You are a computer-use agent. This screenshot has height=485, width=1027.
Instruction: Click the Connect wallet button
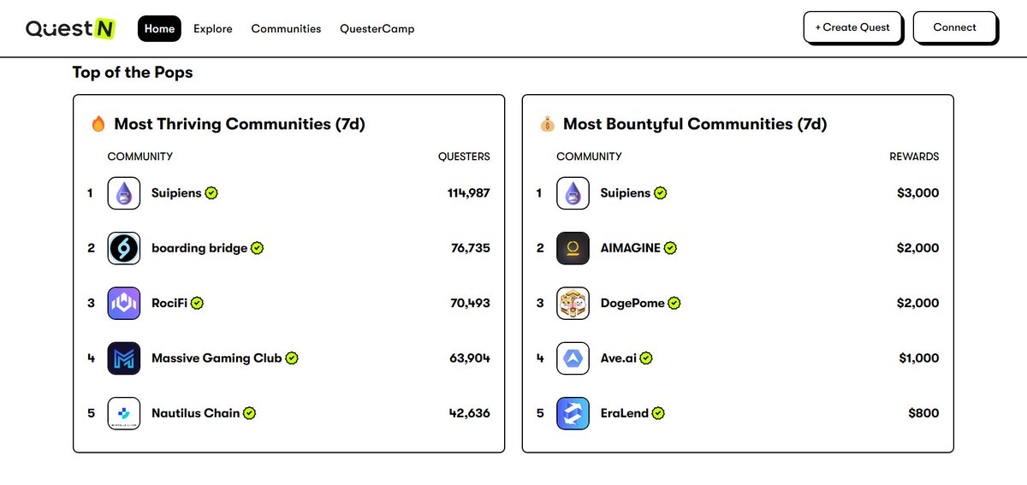(955, 27)
